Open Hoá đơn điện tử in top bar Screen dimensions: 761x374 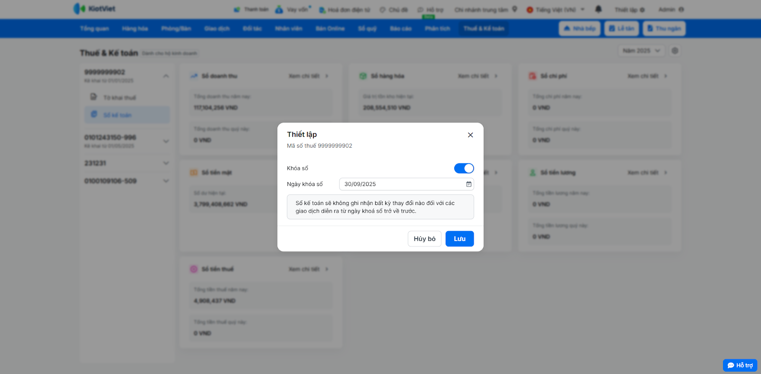[x=344, y=9]
